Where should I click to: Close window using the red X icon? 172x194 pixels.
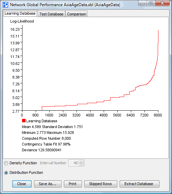pos(162,3)
